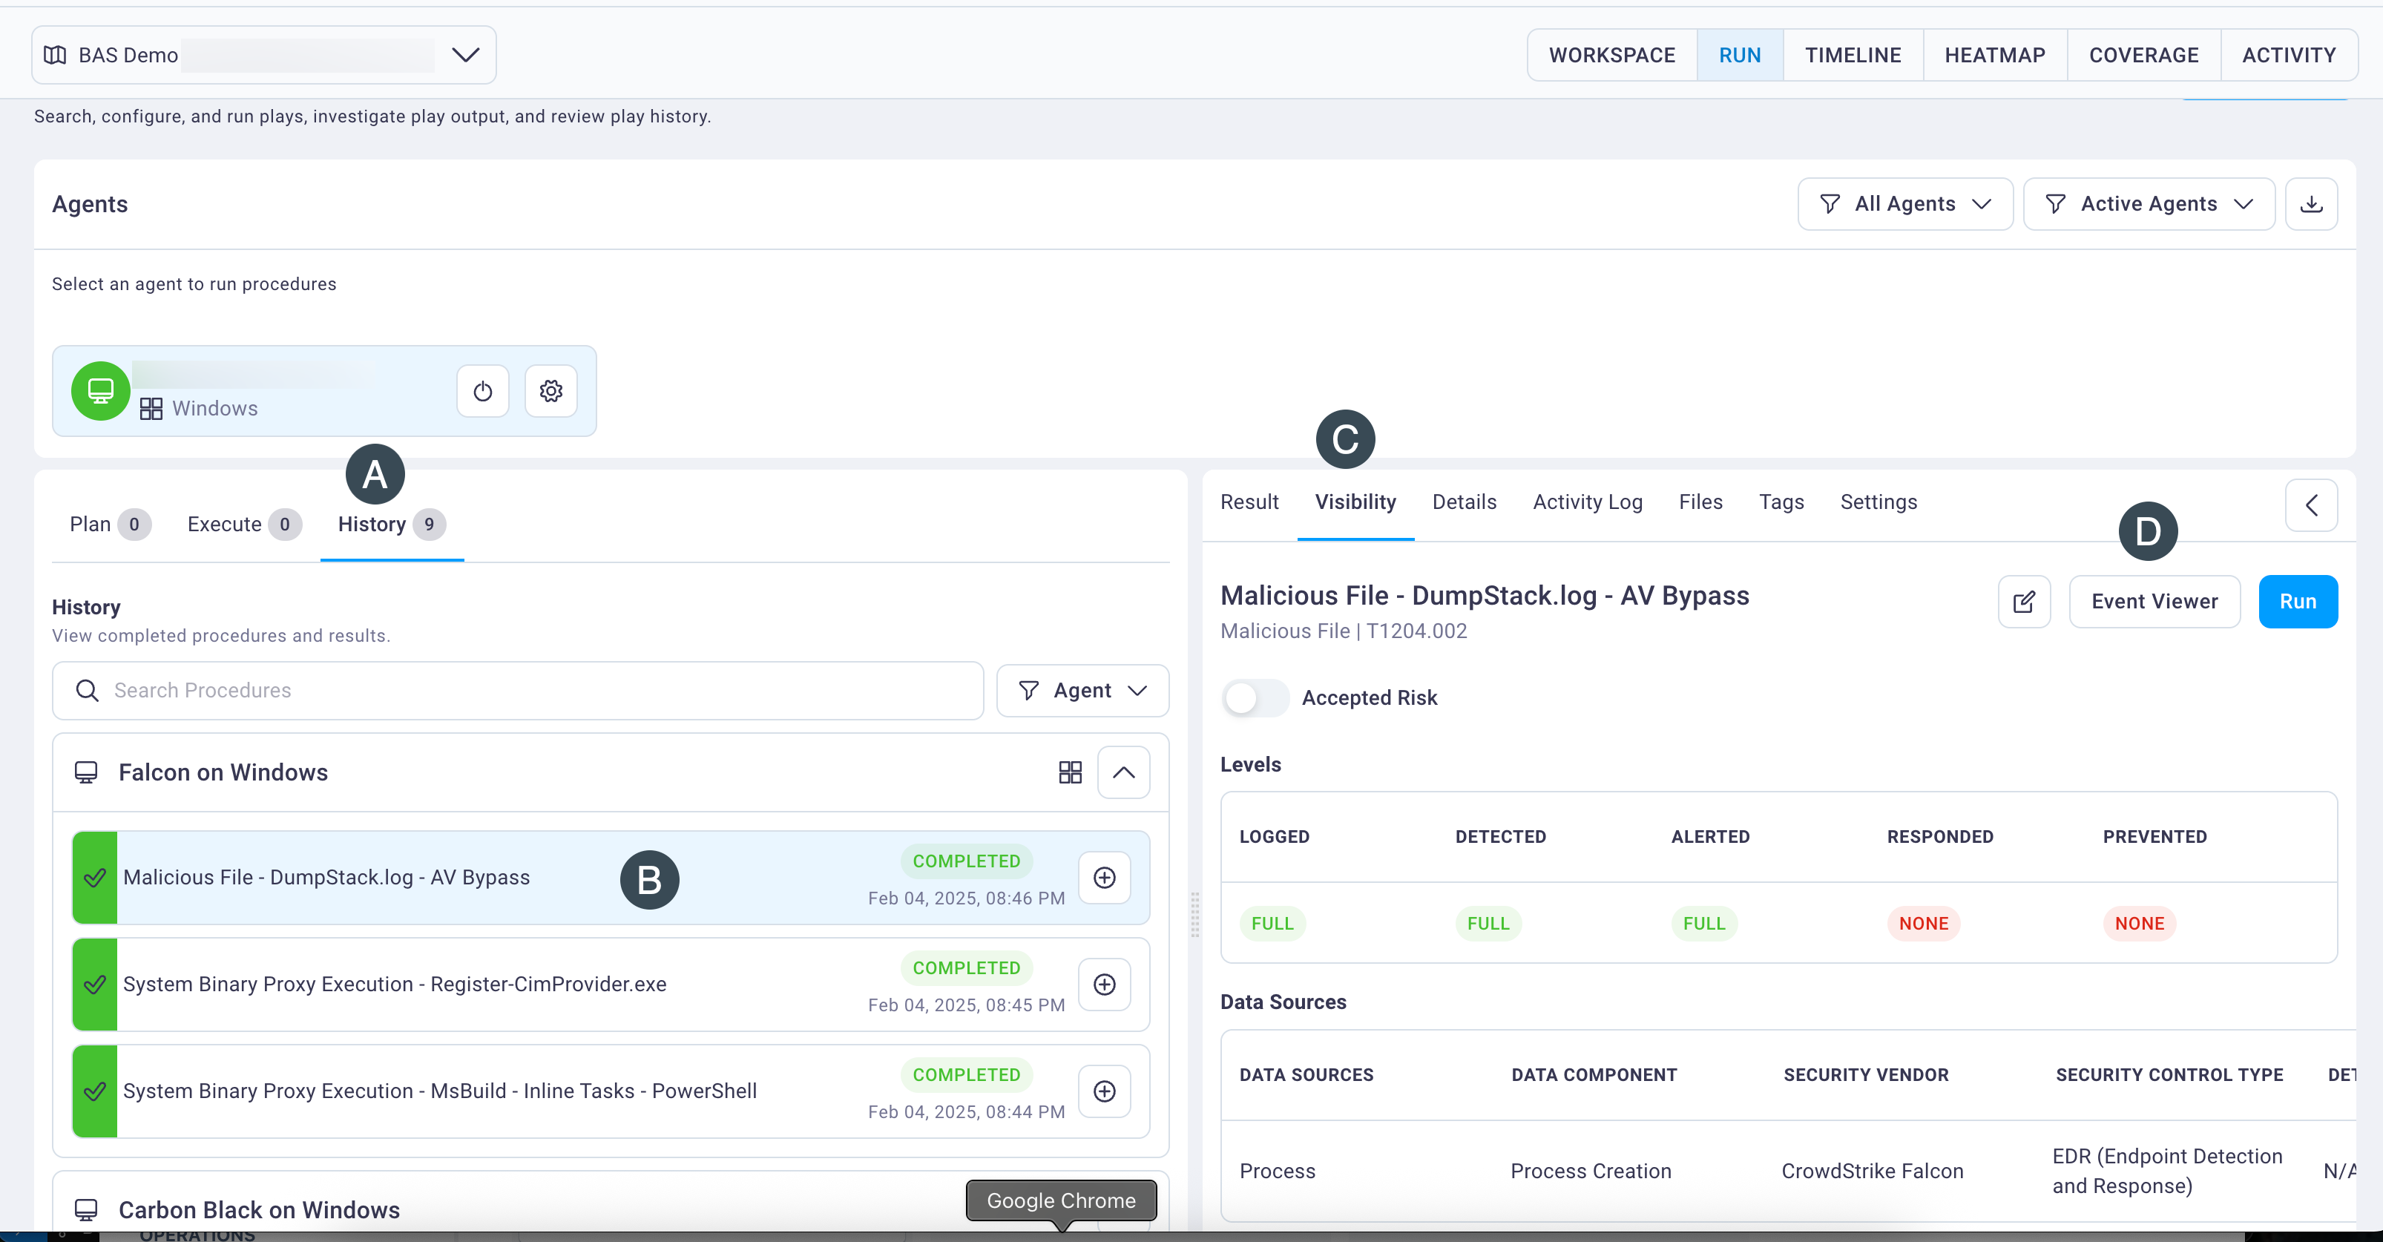The height and width of the screenshot is (1242, 2383).
Task: Click the download agents icon button
Action: click(x=2311, y=204)
